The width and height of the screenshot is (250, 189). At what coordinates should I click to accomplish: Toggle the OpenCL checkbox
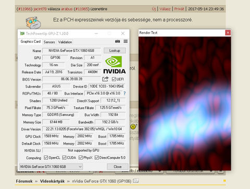point(46,158)
